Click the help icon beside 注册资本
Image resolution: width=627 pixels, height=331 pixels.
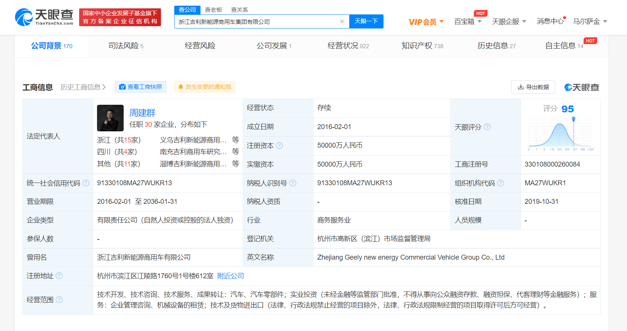pyautogui.click(x=280, y=146)
